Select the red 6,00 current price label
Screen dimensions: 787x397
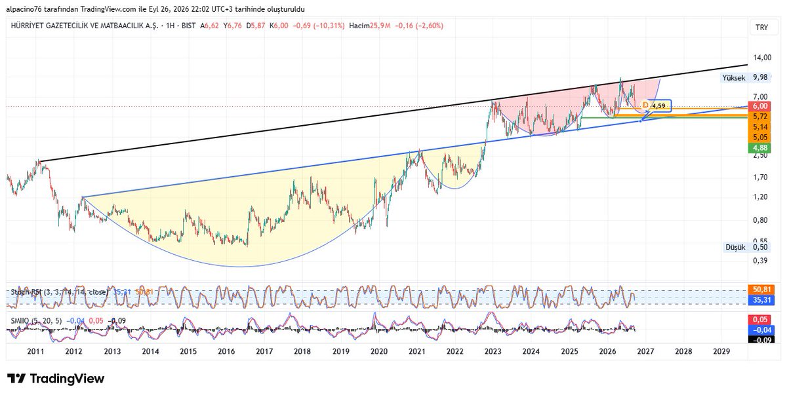tap(761, 105)
